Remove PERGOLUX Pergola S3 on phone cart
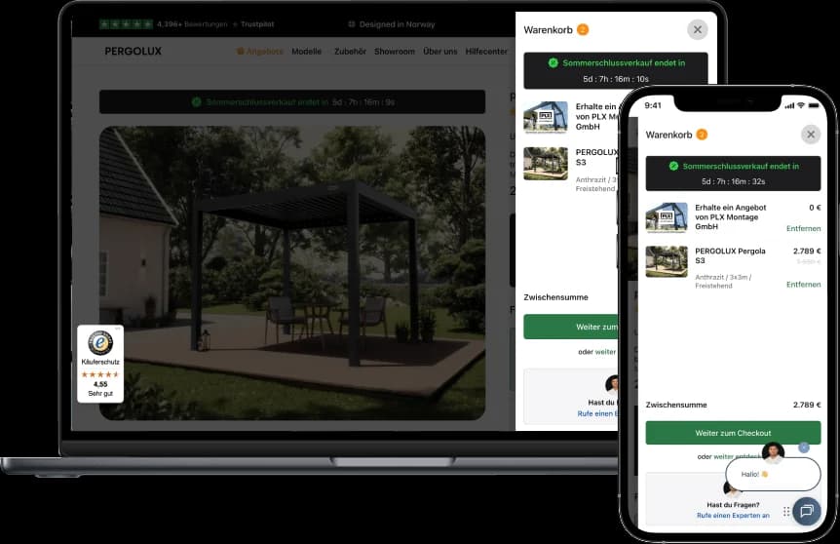The width and height of the screenshot is (840, 544). tap(803, 284)
